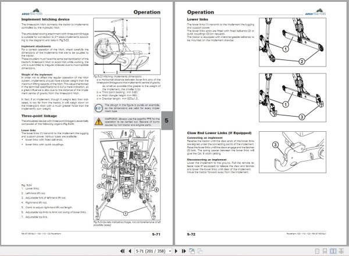Viewport: 349px width, 256px height.
Task: Click the lower links figure with callouts 1 and 2
Action: coord(293,42)
